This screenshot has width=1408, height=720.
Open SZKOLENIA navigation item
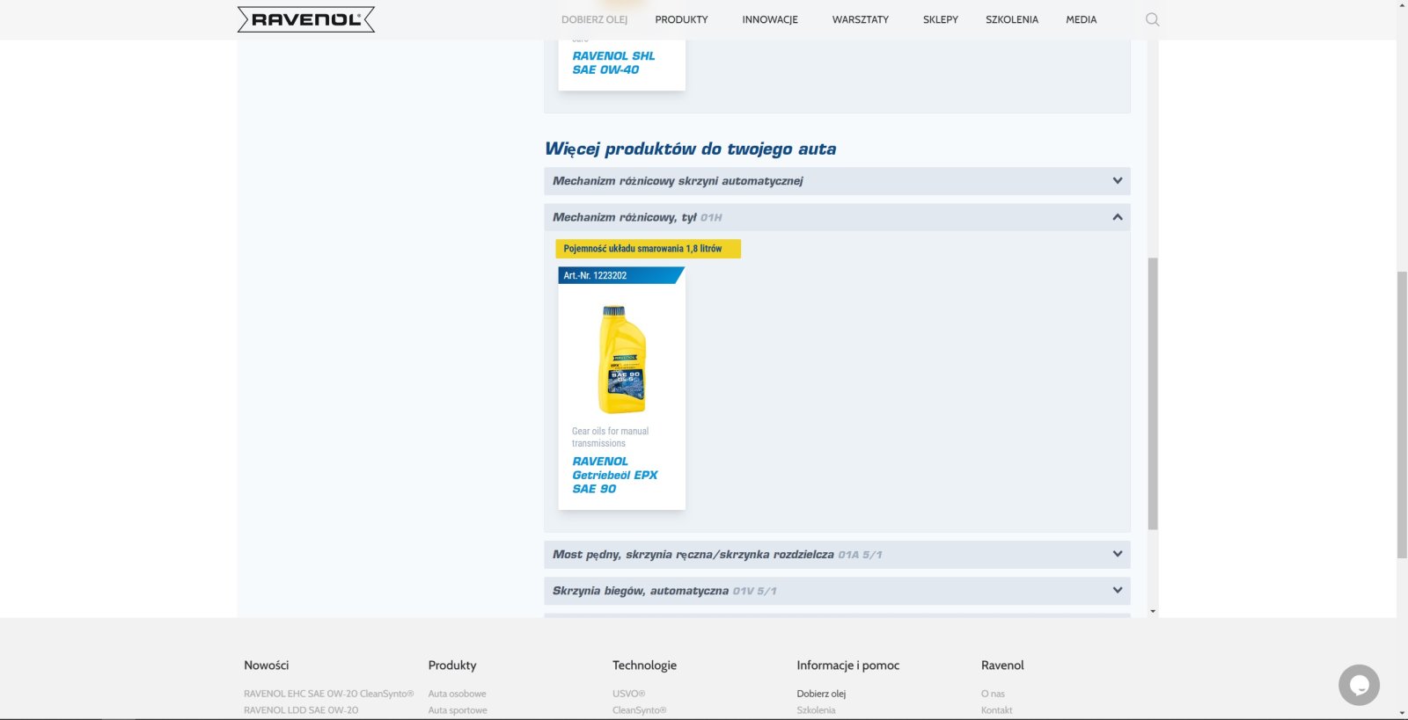pyautogui.click(x=1012, y=19)
